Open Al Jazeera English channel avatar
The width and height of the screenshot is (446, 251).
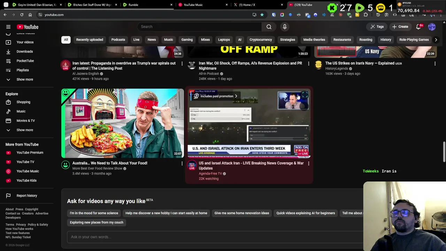pyautogui.click(x=66, y=65)
